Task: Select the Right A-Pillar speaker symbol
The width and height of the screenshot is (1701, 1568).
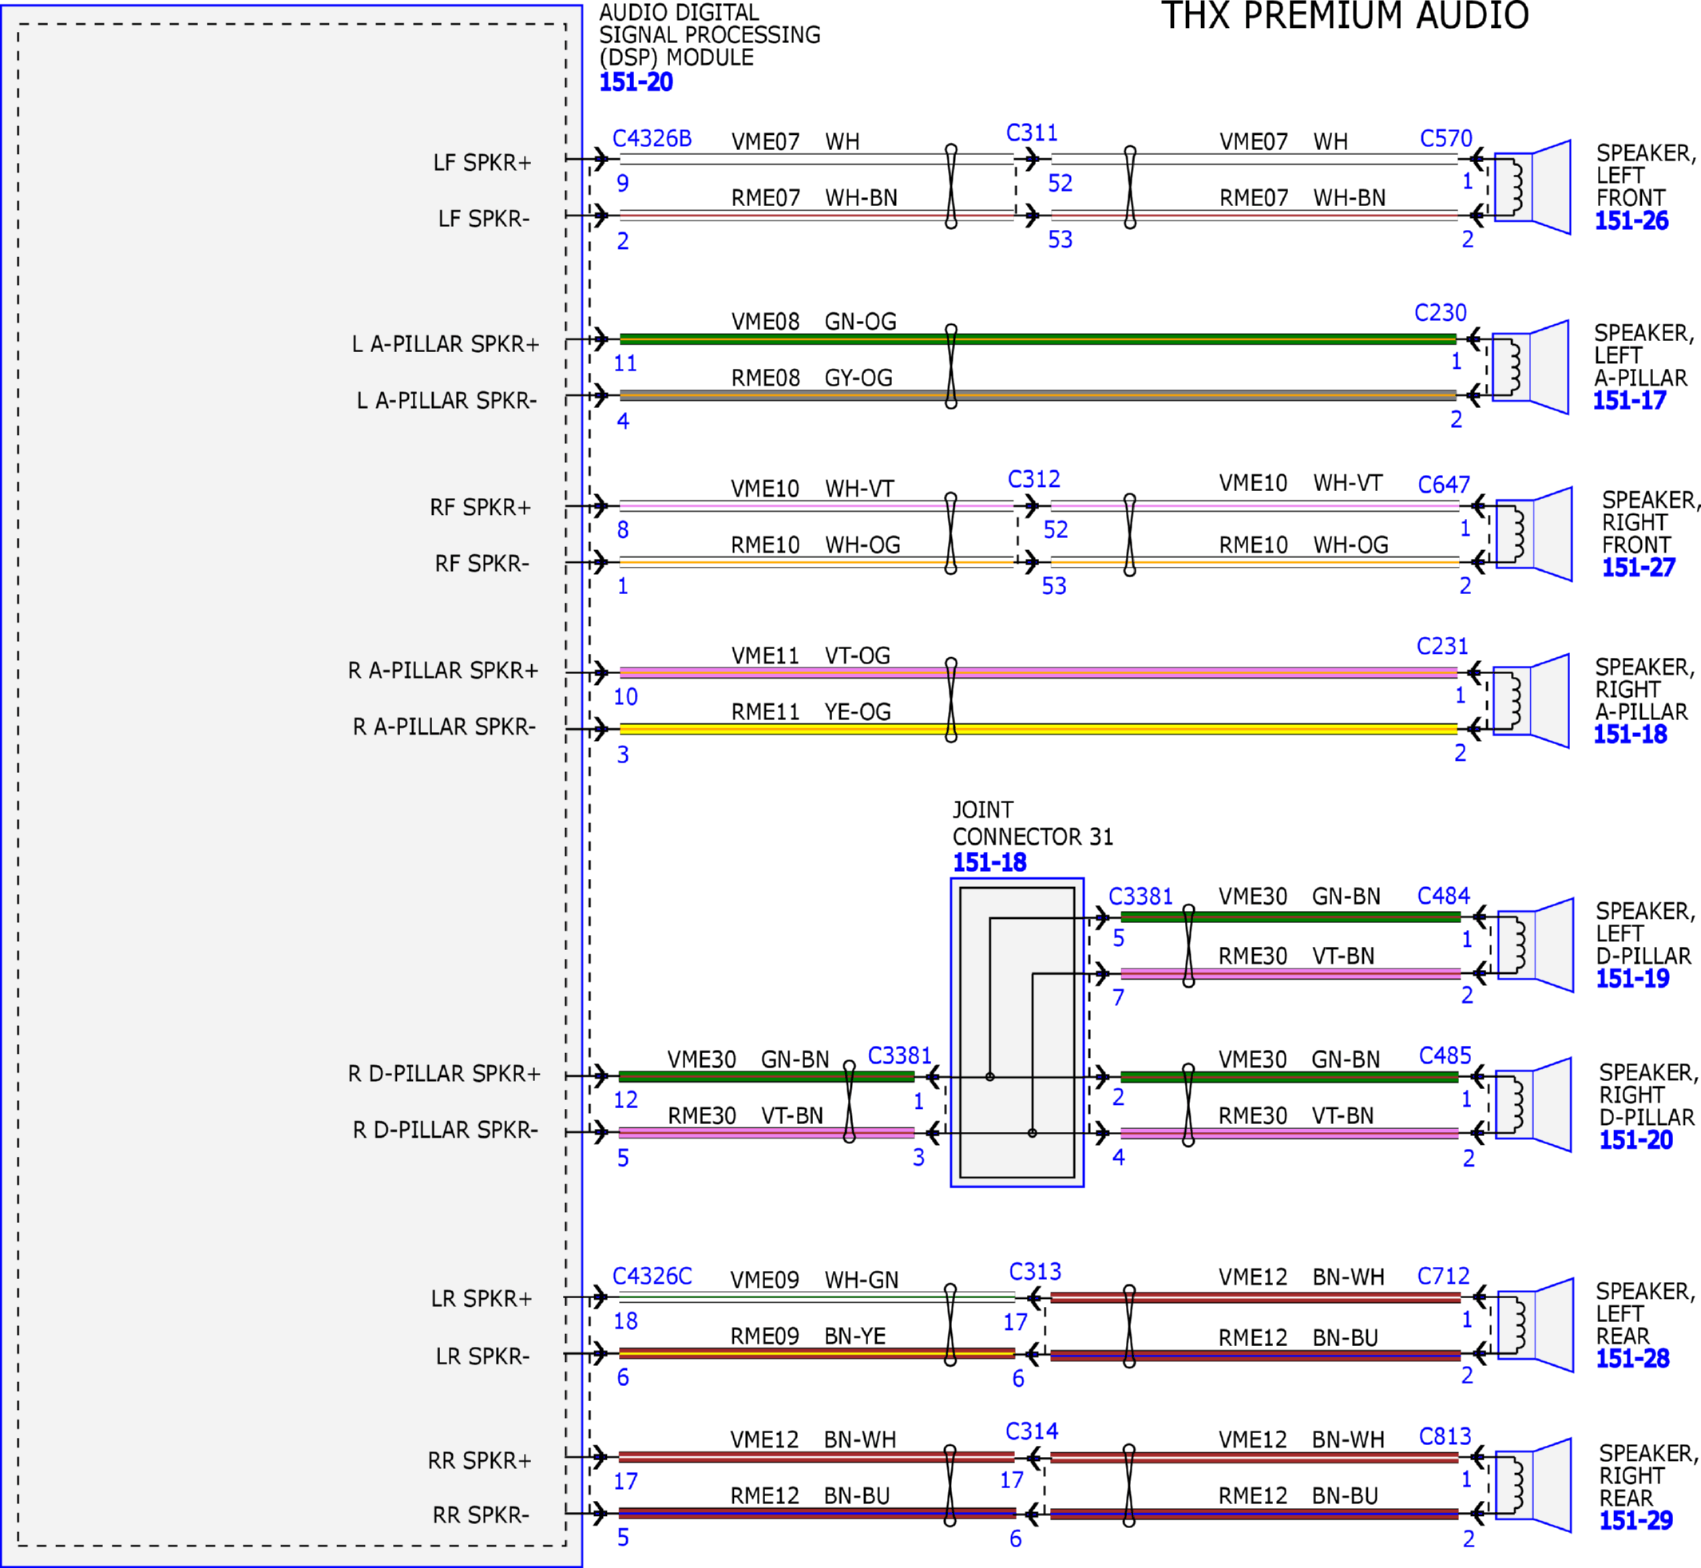Action: tap(1530, 701)
